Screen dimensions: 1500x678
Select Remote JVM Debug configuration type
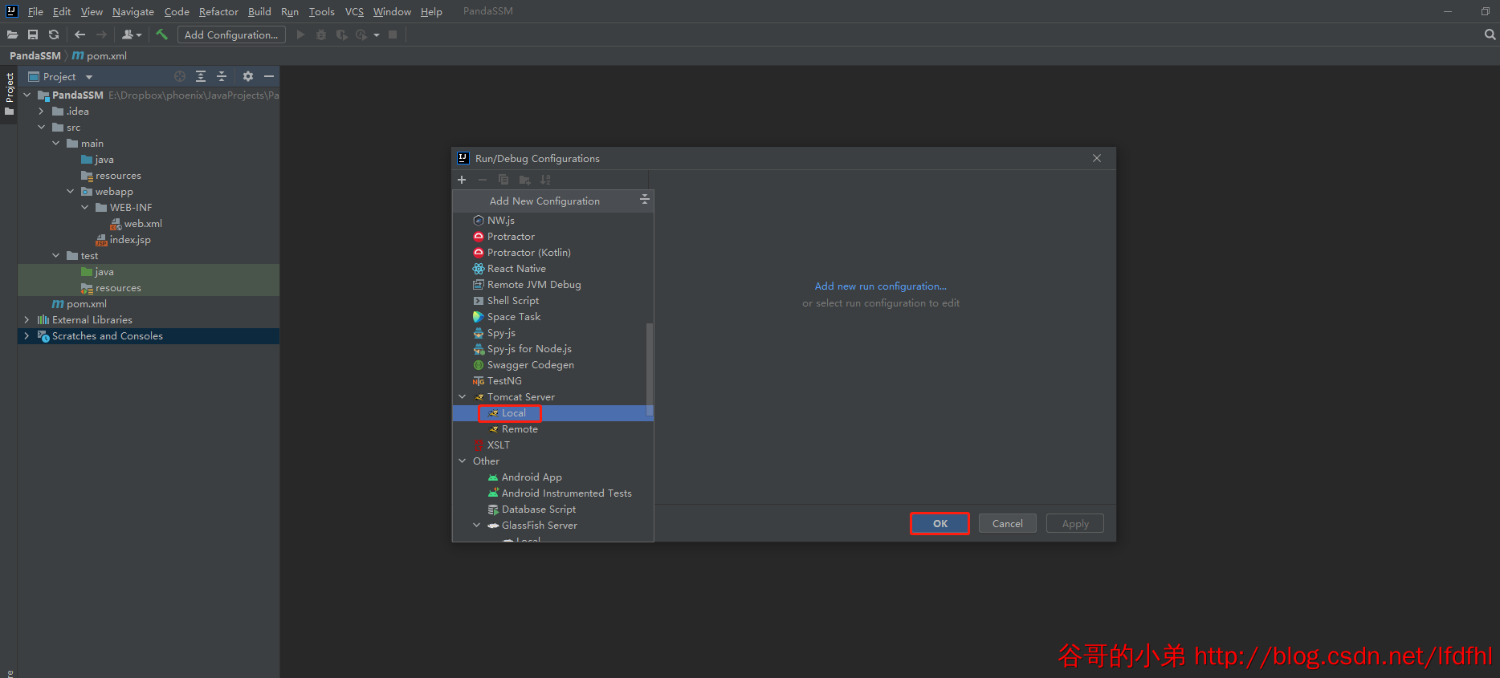(x=552, y=285)
